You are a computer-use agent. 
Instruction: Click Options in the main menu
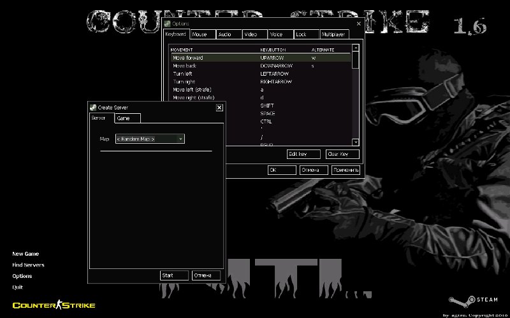point(22,276)
